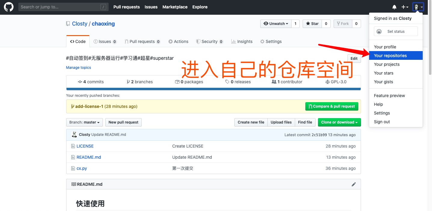Click the chaoxing repository name link

pyautogui.click(x=103, y=24)
